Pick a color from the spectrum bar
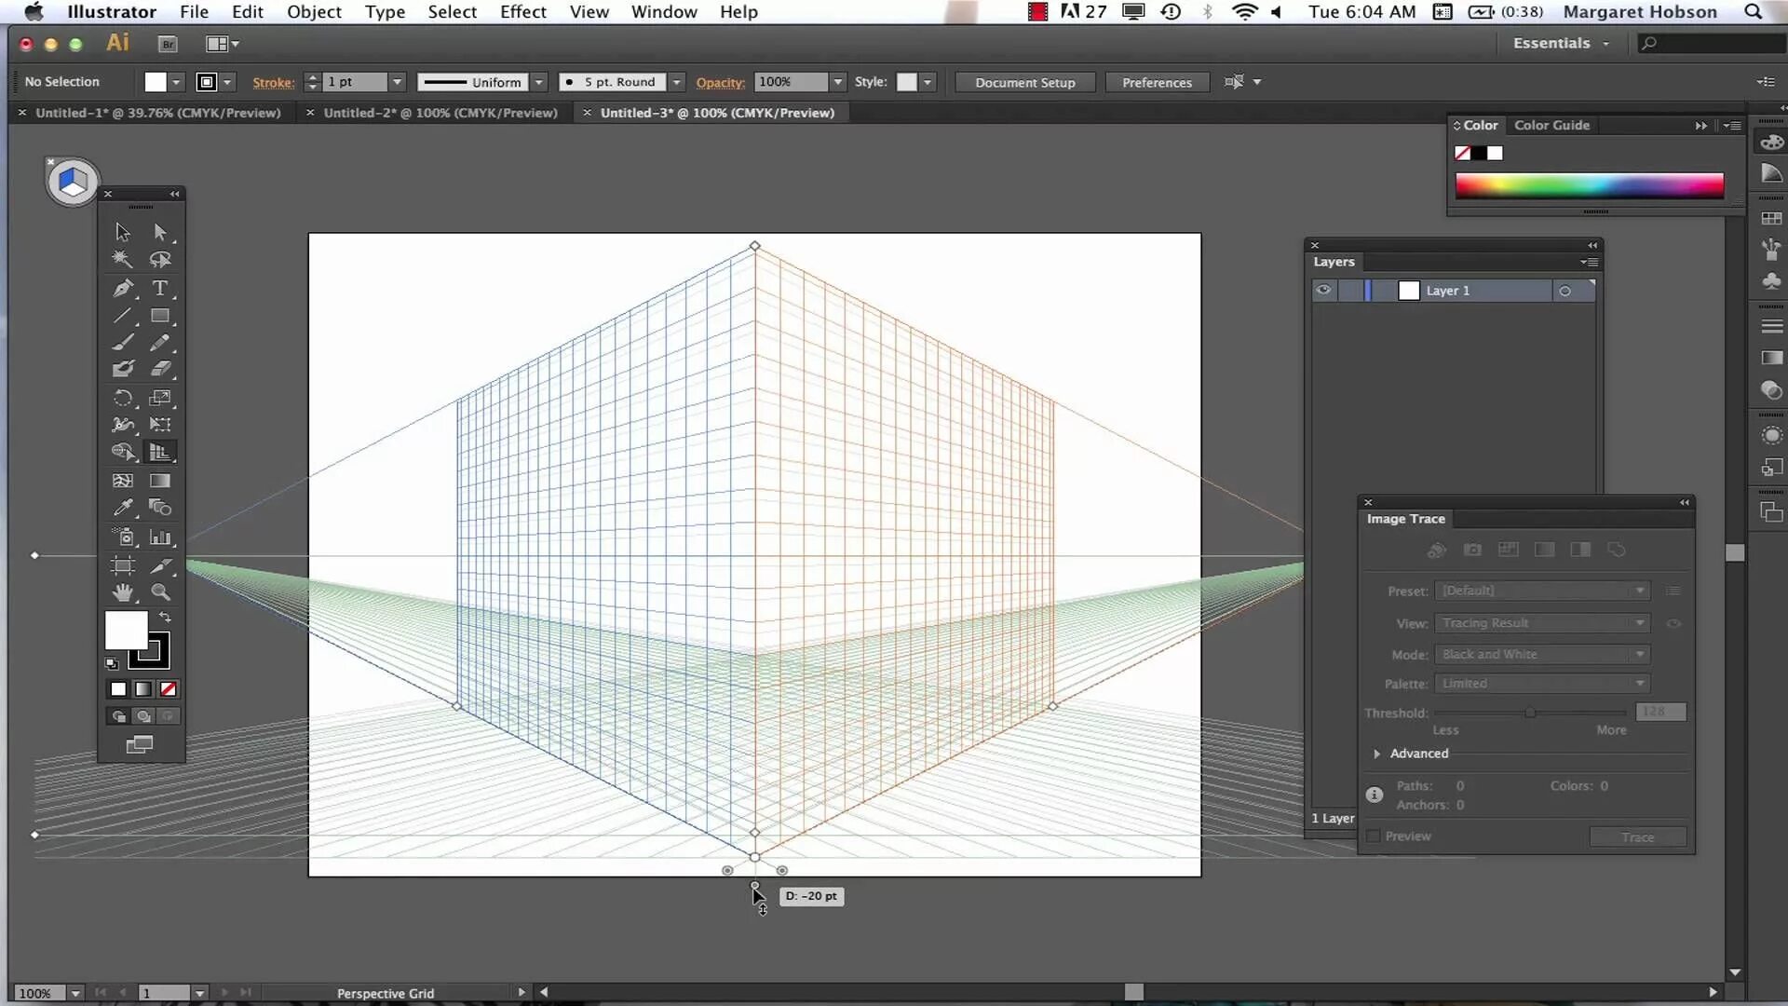 (x=1589, y=184)
